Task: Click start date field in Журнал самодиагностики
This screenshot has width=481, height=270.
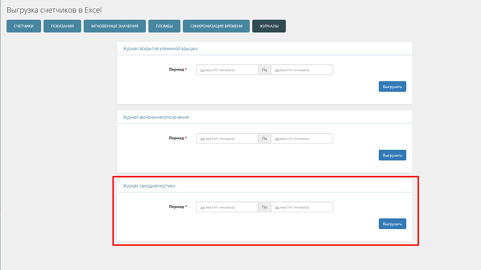Action: [227, 207]
